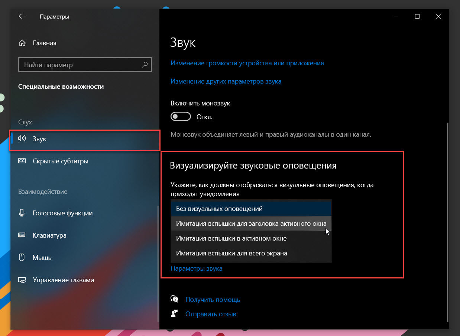Open the Параметры звука link
This screenshot has width=460, height=336.
pyautogui.click(x=197, y=268)
